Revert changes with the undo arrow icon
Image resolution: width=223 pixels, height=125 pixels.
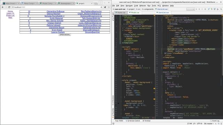[217, 9]
